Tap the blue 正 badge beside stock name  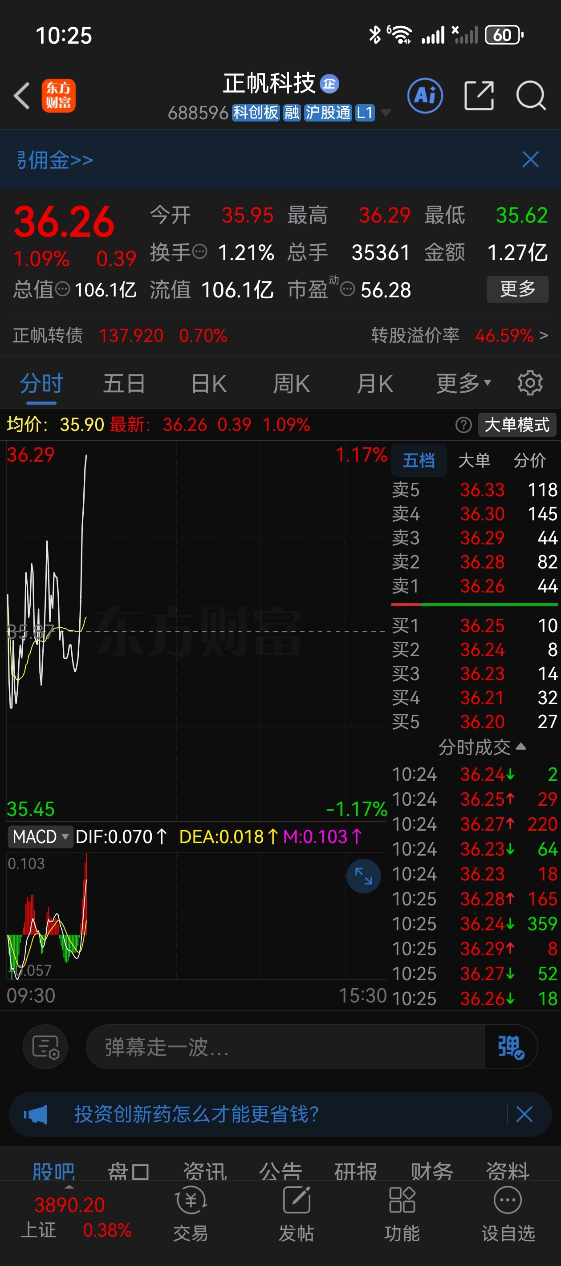point(329,84)
